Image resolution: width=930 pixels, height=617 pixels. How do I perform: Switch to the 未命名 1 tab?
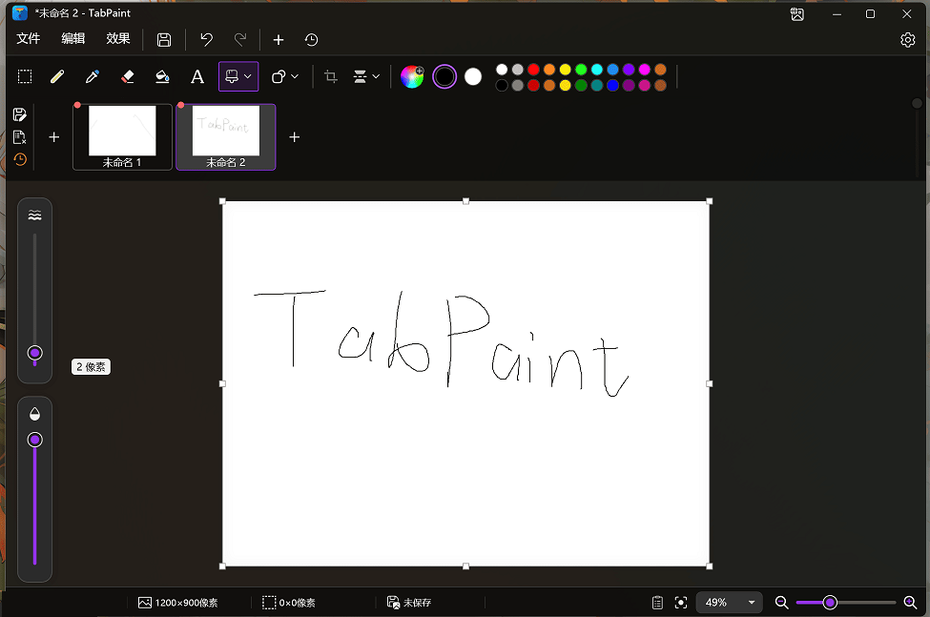point(122,136)
